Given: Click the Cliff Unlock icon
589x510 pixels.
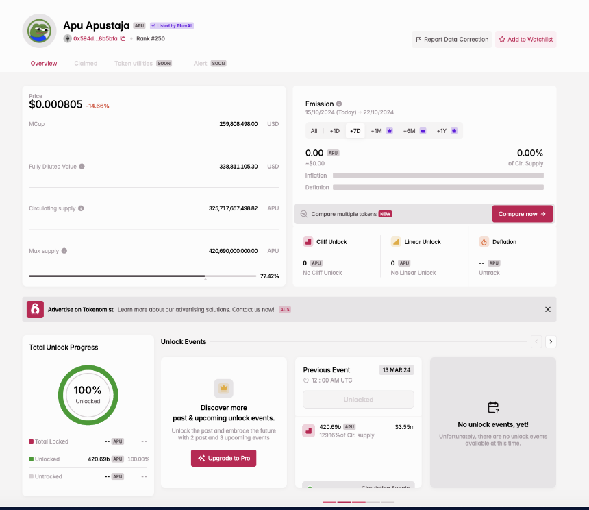Looking at the screenshot, I should 308,242.
